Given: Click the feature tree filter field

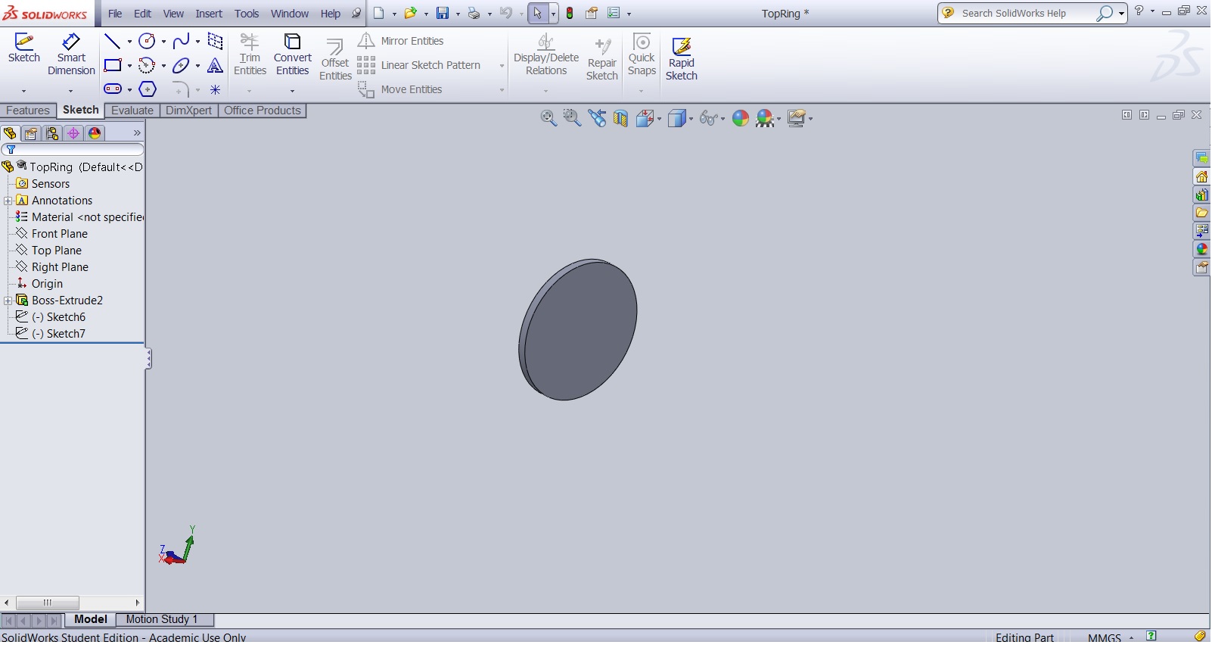Looking at the screenshot, I should pyautogui.click(x=73, y=150).
